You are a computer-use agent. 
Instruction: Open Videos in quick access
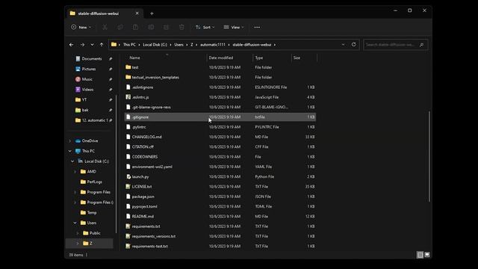pos(87,90)
